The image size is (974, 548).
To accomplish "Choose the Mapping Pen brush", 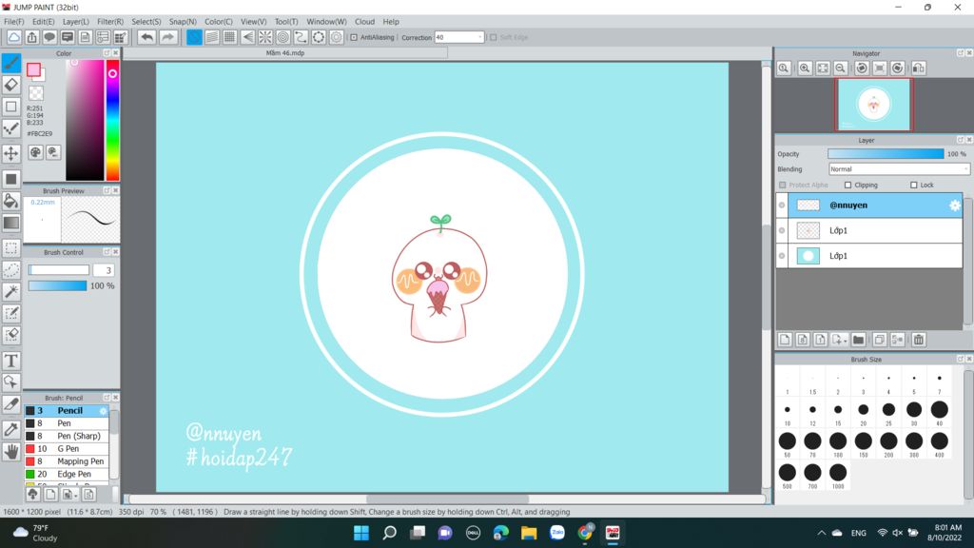I will coord(67,461).
